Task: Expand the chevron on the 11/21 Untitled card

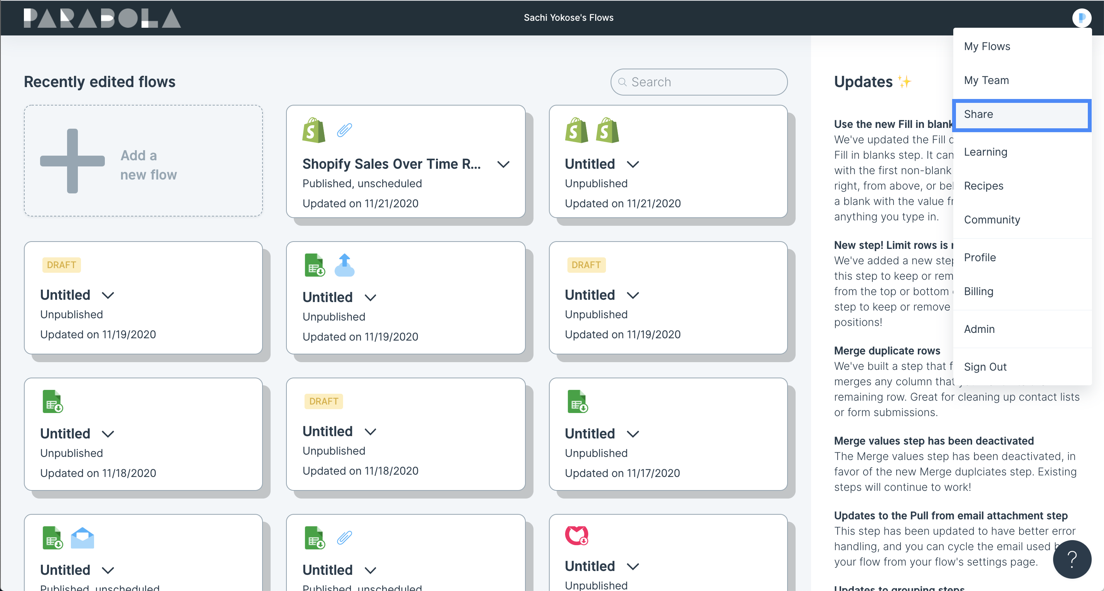Action: pyautogui.click(x=633, y=164)
